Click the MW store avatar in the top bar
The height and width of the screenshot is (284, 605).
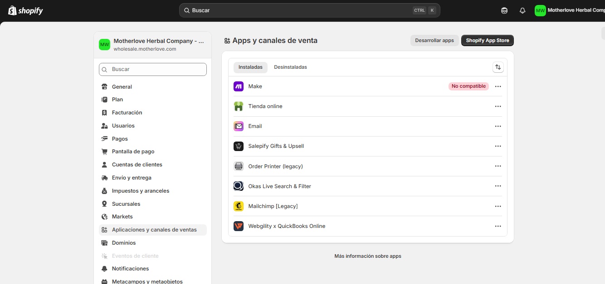[x=540, y=10]
